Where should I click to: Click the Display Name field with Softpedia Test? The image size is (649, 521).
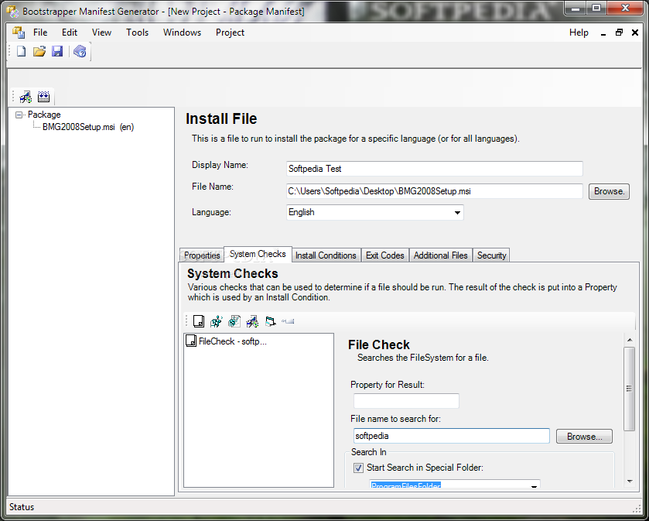click(x=434, y=169)
